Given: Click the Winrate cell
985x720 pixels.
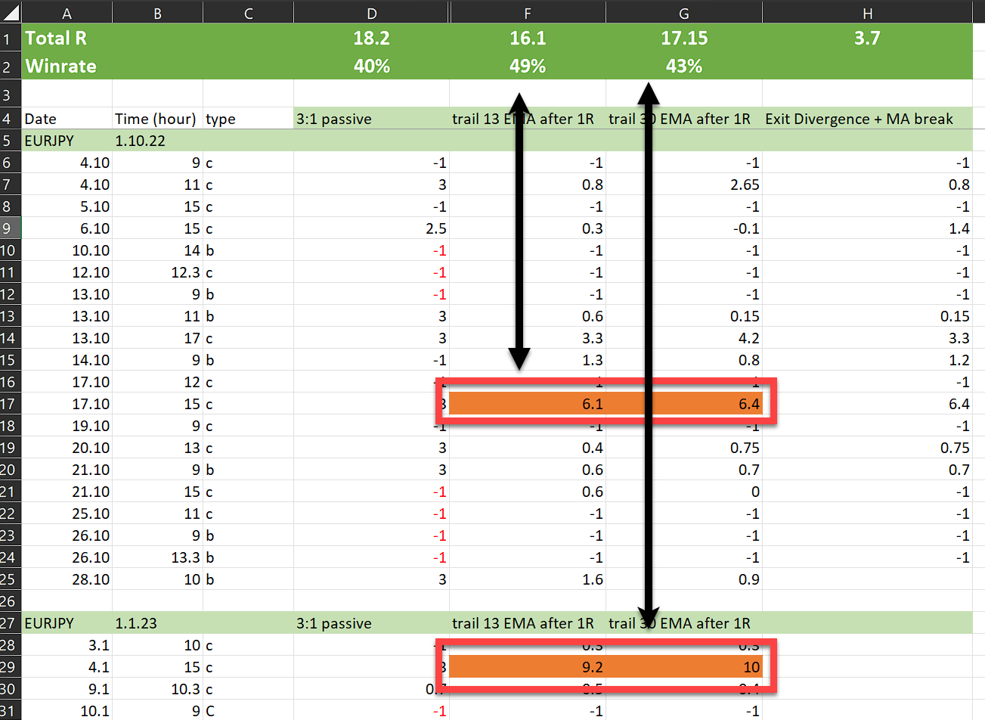Looking at the screenshot, I should point(67,66).
